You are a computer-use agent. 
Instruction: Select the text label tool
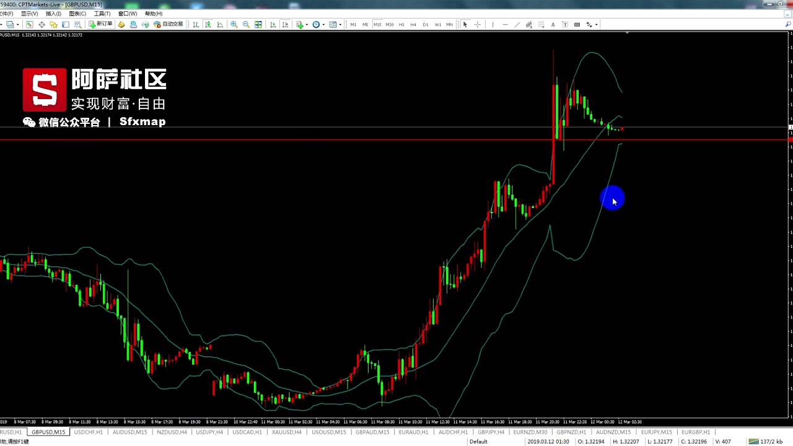tap(565, 25)
